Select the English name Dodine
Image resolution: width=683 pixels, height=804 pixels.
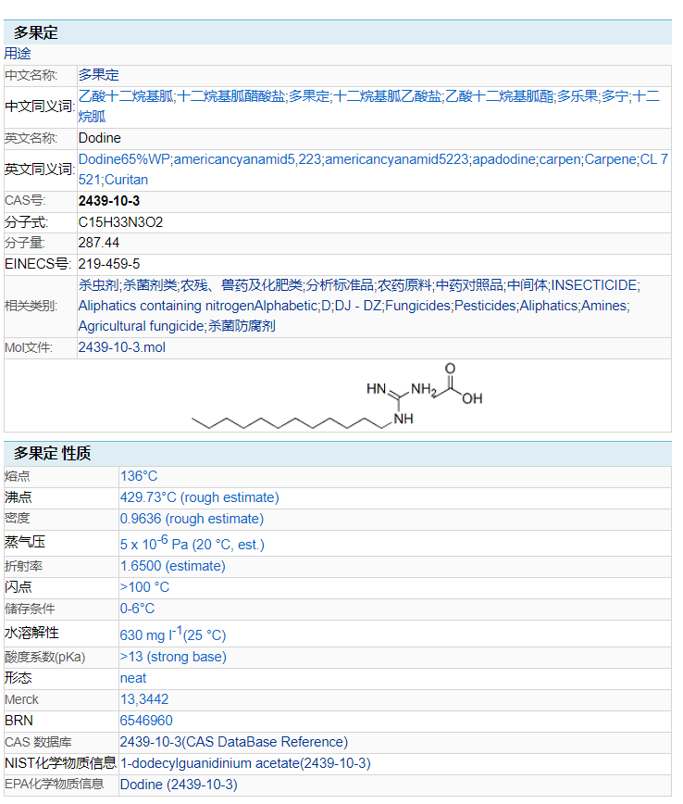tap(99, 138)
